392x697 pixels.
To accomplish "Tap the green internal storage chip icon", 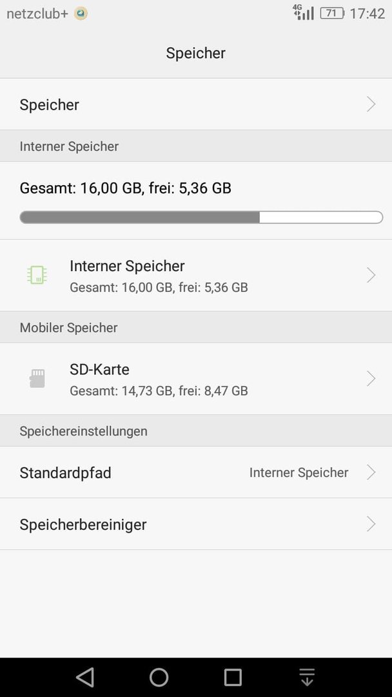I will (x=37, y=275).
